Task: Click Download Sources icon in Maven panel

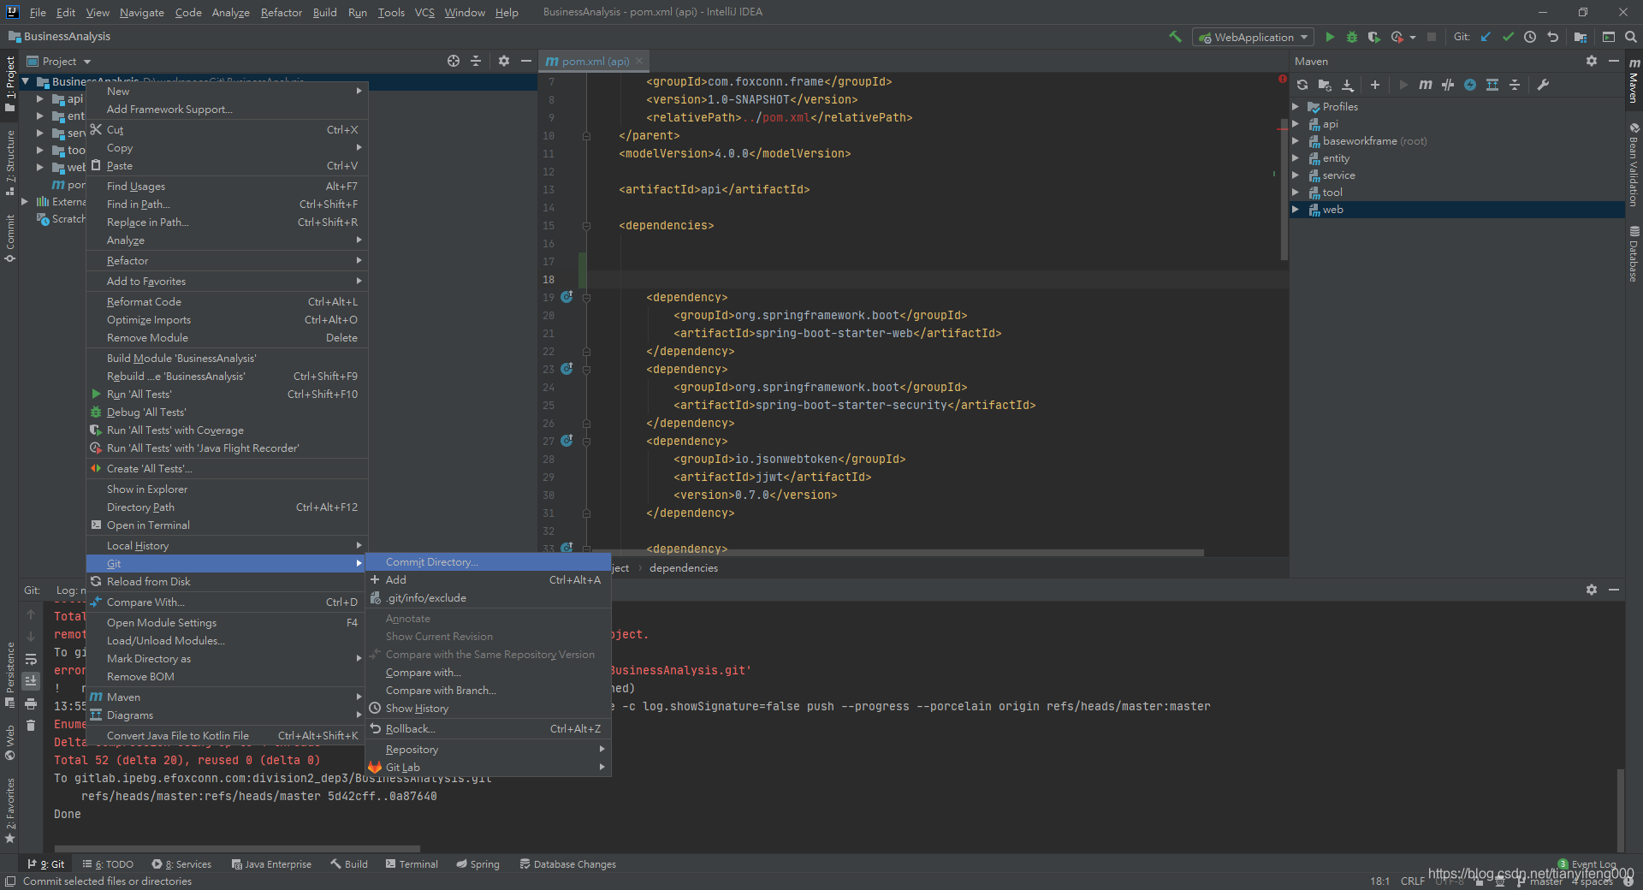Action: [x=1348, y=85]
